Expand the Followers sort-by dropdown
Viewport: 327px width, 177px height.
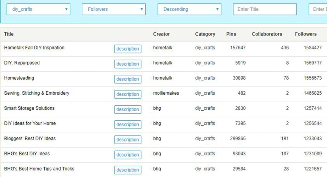[114, 9]
